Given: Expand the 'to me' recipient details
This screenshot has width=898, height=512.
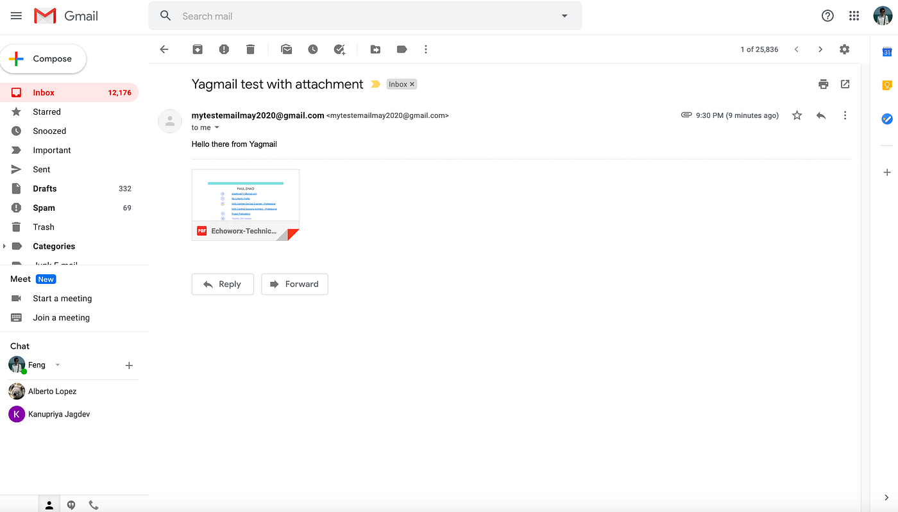Looking at the screenshot, I should [x=216, y=128].
